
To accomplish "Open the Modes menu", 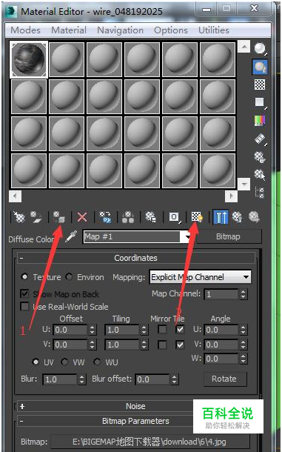I will pyautogui.click(x=25, y=30).
